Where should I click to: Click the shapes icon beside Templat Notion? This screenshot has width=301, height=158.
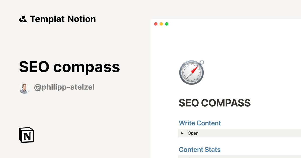[23, 19]
